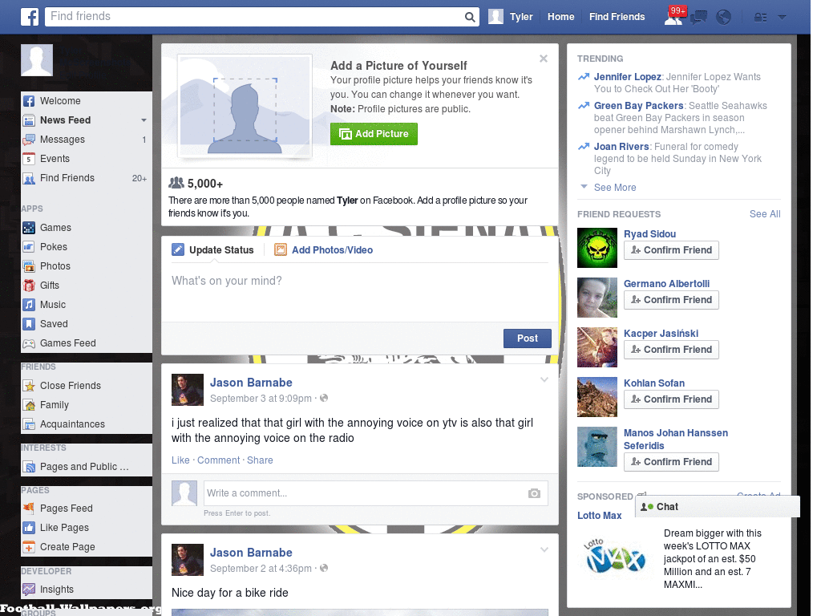Screen dimensions: 821x616
Task: Open the Pages Feed icon
Action: click(29, 508)
